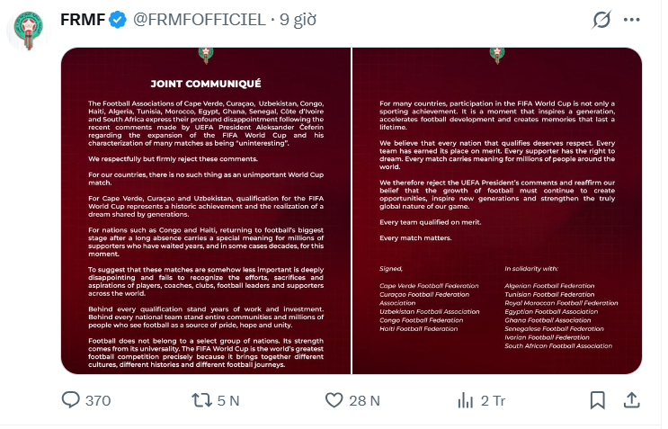
Task: Click the crest logo atop left image
Action: point(206,56)
